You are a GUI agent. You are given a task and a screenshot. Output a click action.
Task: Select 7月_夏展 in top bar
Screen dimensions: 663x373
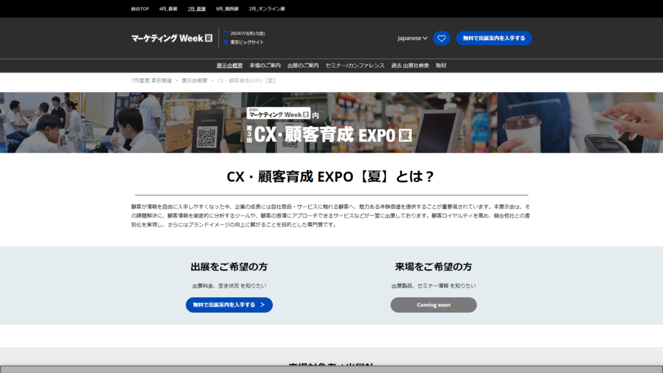pos(197,9)
